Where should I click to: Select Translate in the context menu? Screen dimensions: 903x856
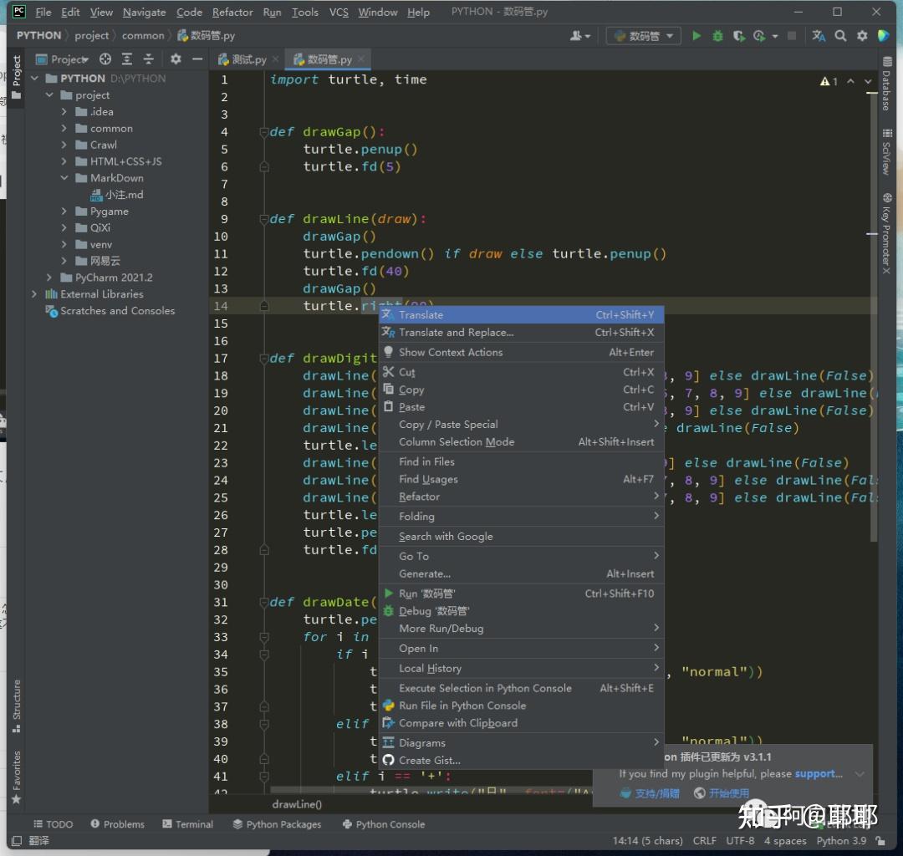pos(421,315)
